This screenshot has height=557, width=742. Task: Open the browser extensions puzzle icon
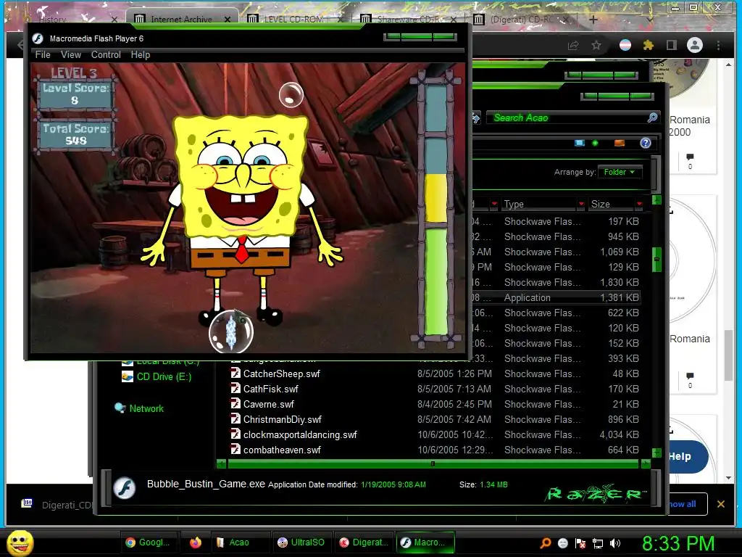coord(649,45)
